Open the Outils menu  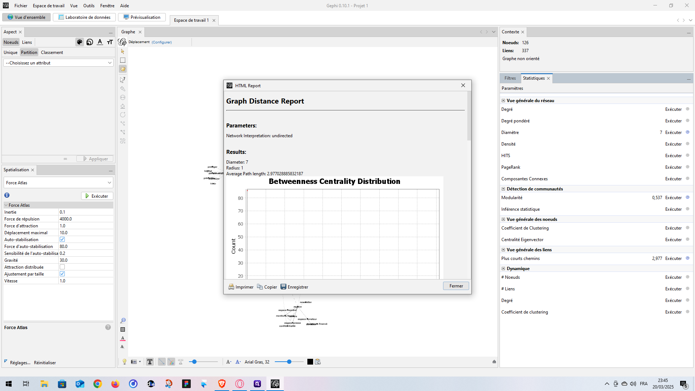click(x=89, y=5)
